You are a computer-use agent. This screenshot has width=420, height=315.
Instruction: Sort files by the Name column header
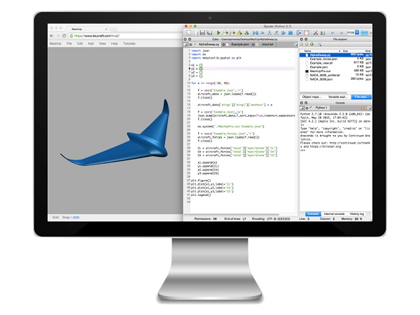[308, 50]
